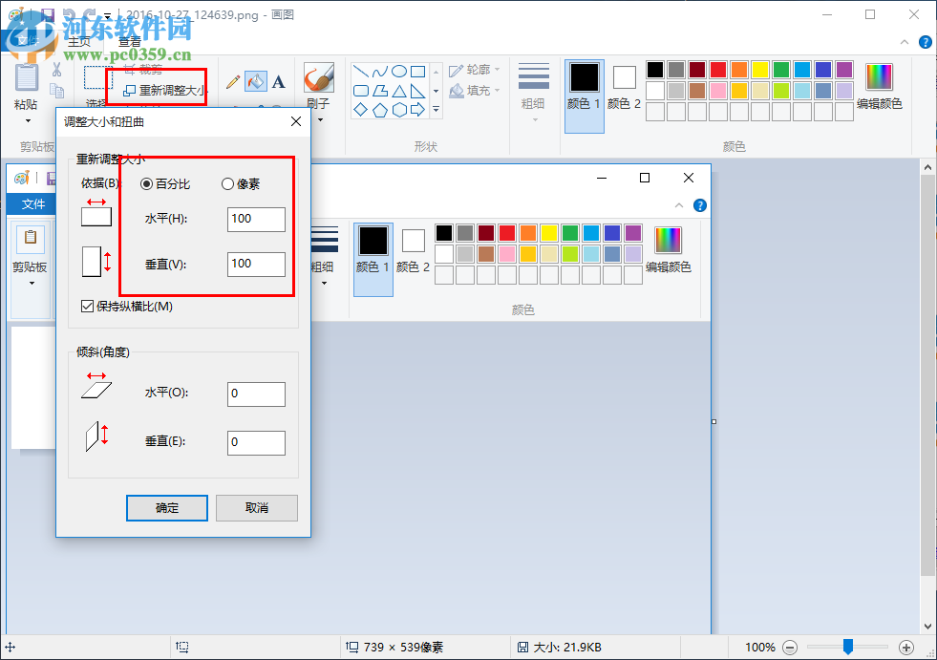Open the 轮廓 (Outline) dropdown
Screen dimensions: 937x660
click(x=475, y=69)
